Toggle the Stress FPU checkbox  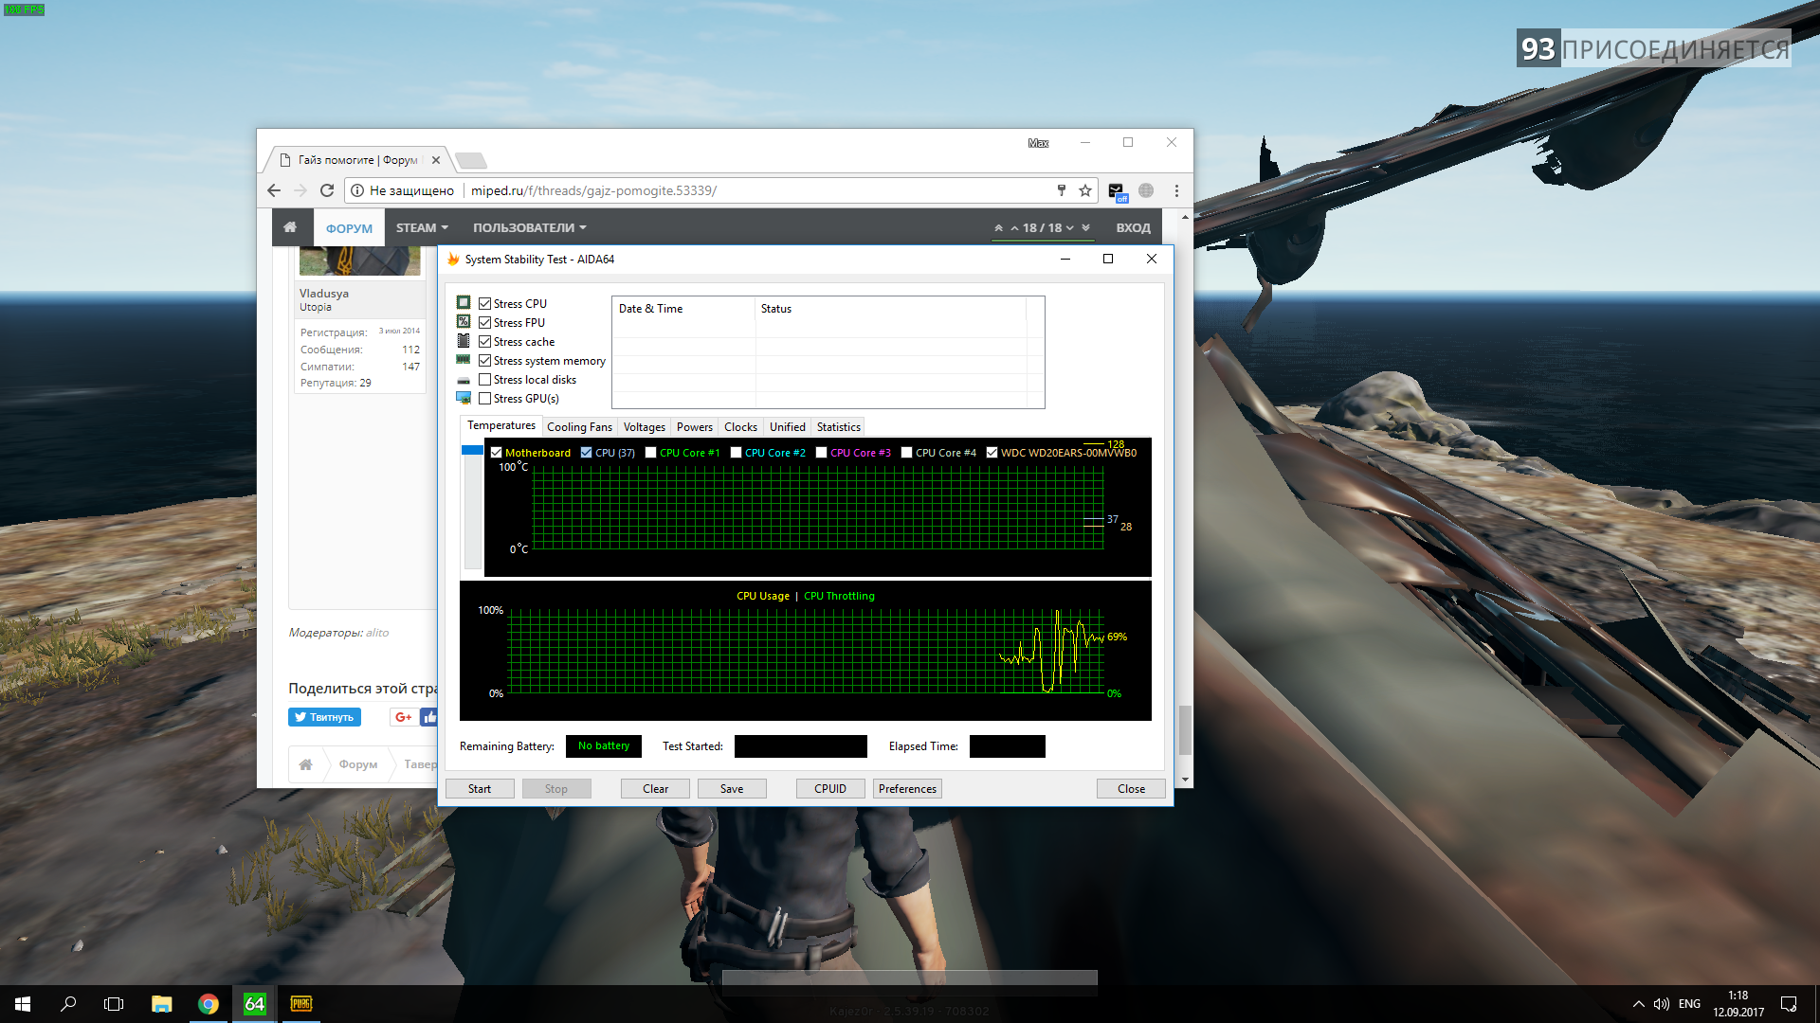click(x=485, y=323)
